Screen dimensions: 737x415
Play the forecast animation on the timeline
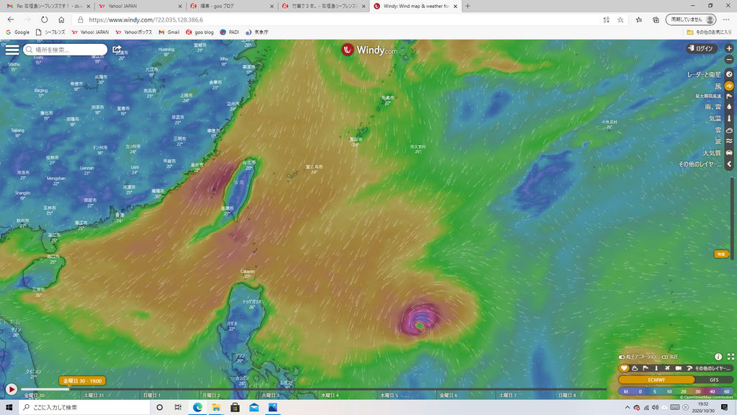11,389
